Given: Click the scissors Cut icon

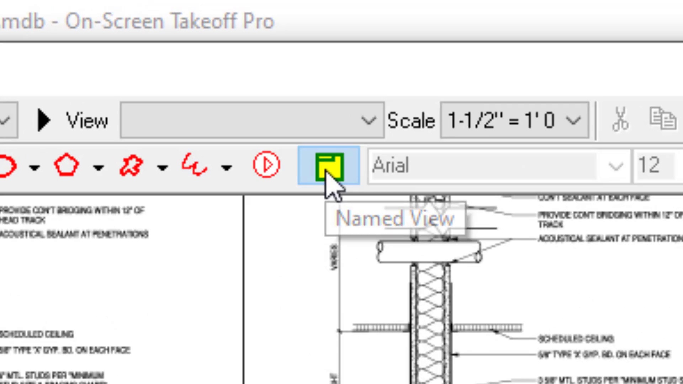Looking at the screenshot, I should (x=620, y=119).
